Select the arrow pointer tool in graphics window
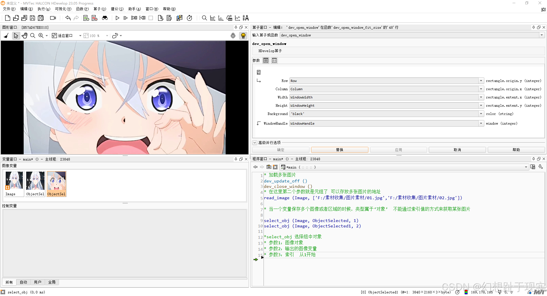 coord(16,36)
